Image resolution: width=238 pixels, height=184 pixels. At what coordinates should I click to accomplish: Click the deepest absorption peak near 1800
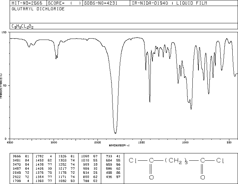click(x=116, y=133)
